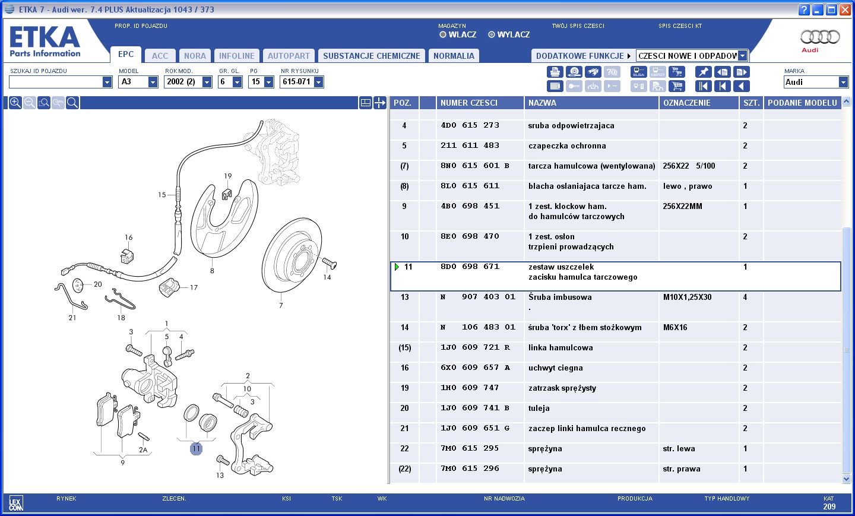Click the double shopping carts icon

(676, 72)
